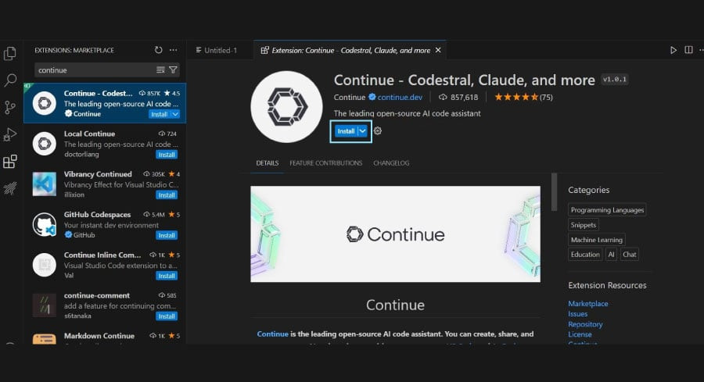Image resolution: width=704 pixels, height=382 pixels.
Task: Select Machine Learning category tag
Action: click(596, 239)
